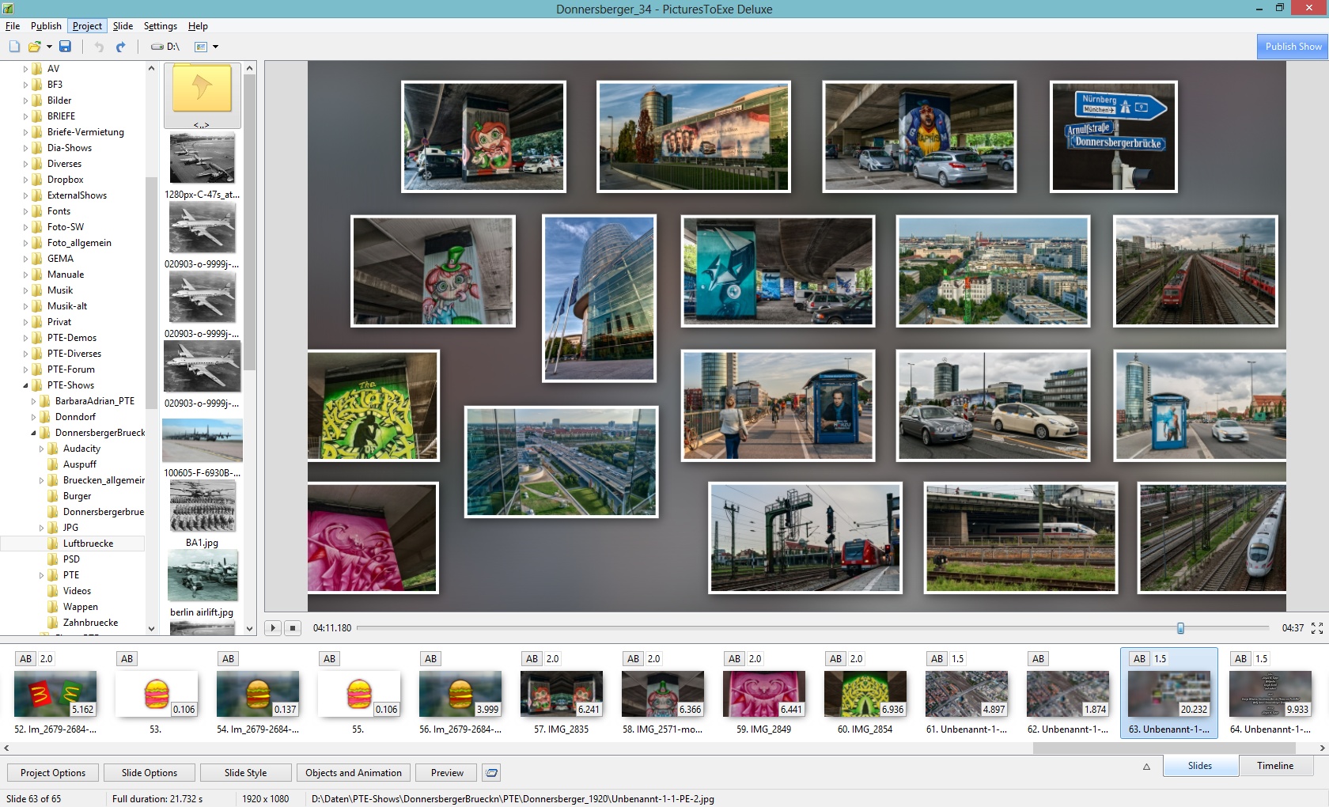Select the Fonts folder icon
1329x807 pixels.
(37, 211)
